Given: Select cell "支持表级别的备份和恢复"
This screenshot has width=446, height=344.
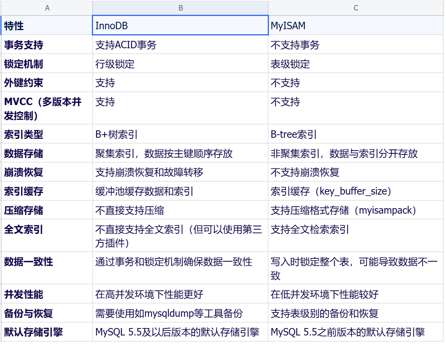Looking at the screenshot, I should coord(356,313).
